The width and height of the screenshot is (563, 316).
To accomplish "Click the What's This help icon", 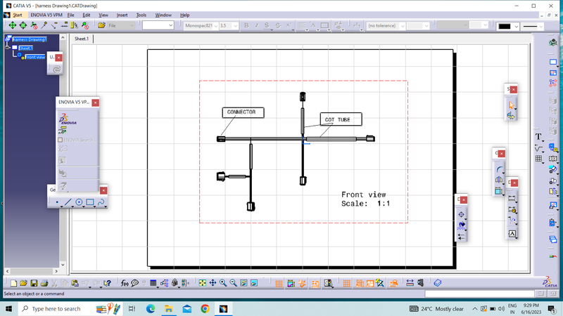I will coord(107,283).
